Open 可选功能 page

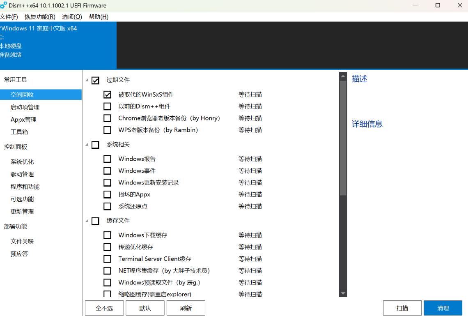pyautogui.click(x=22, y=199)
